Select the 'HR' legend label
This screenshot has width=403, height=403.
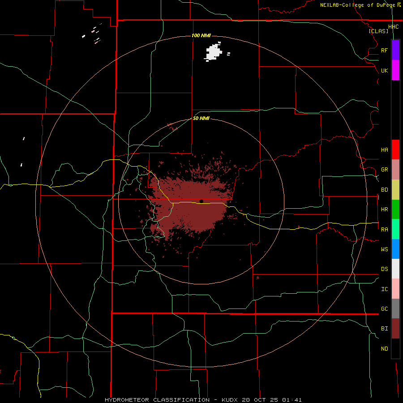[384, 210]
